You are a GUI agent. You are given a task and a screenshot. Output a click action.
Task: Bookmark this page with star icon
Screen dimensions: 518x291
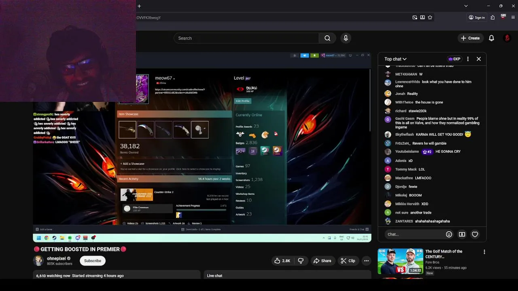430,17
